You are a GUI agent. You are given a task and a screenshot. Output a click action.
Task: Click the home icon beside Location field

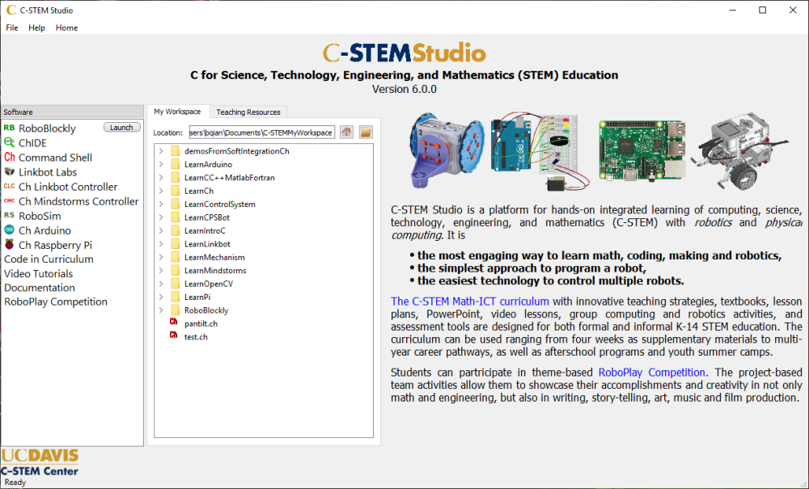pos(347,132)
